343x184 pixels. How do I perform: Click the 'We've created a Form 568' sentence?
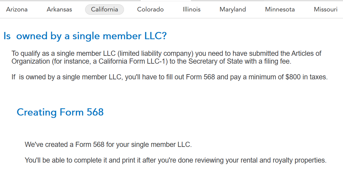coord(108,144)
